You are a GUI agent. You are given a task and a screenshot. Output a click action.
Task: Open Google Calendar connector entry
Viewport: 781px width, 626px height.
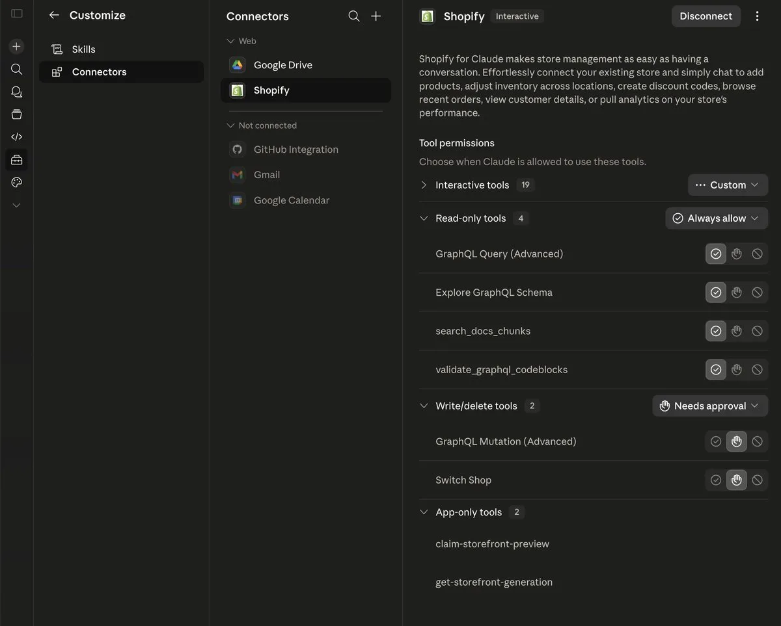click(x=306, y=200)
